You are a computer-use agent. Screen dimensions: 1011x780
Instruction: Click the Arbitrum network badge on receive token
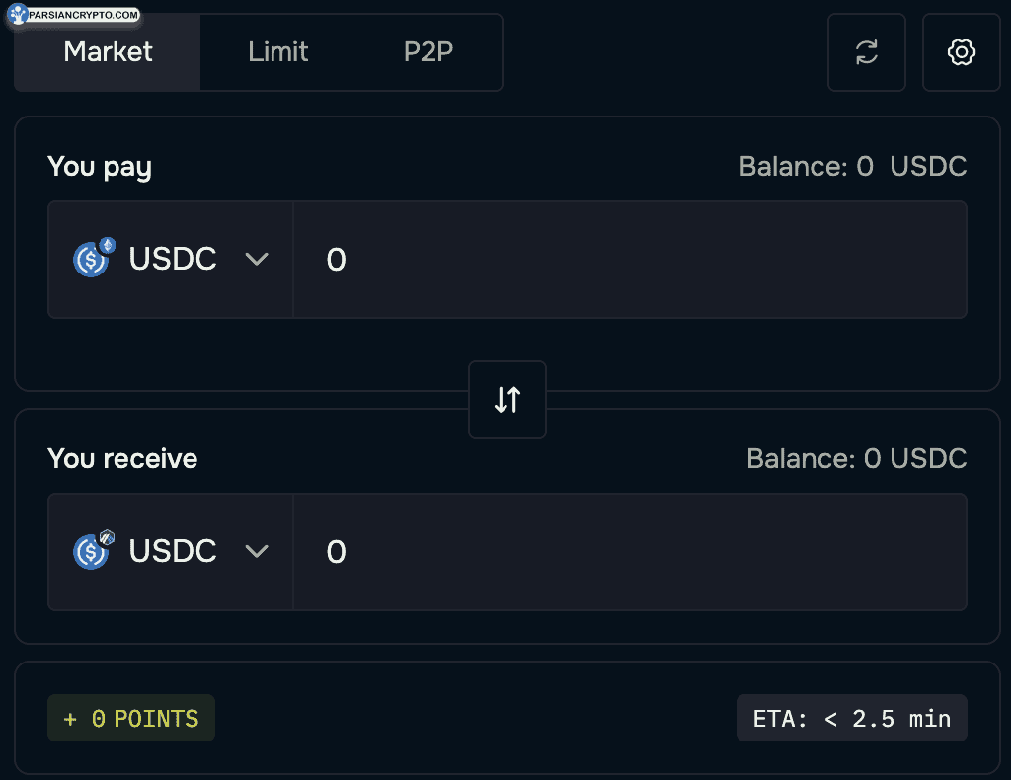point(107,537)
